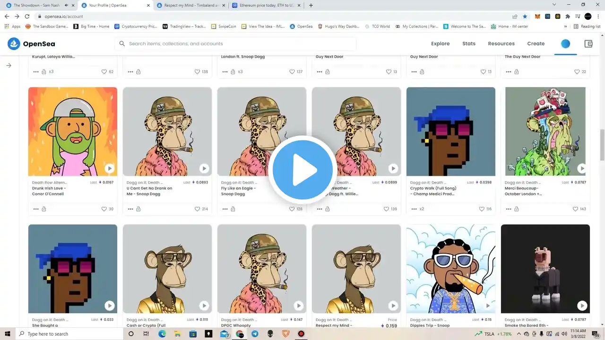The width and height of the screenshot is (605, 340).
Task: Open the wallet icon in OpenSea header
Action: [x=588, y=44]
